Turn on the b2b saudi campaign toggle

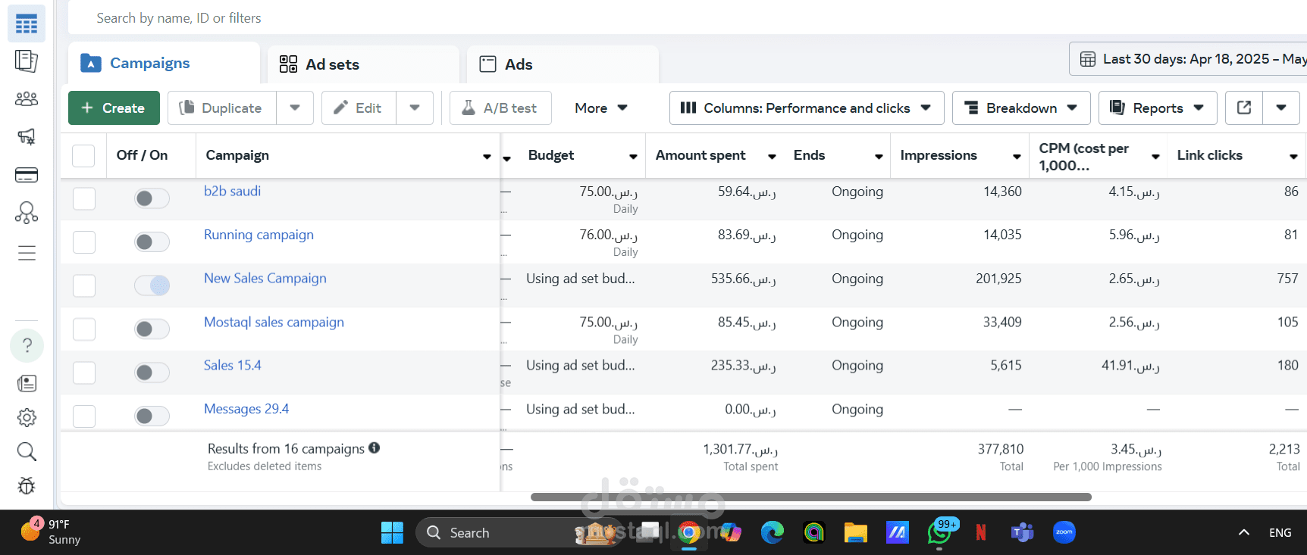point(152,198)
